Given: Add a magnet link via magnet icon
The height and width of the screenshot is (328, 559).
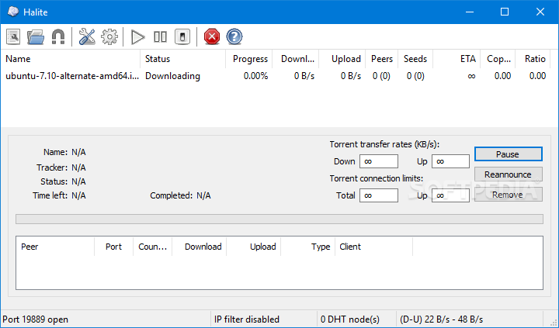Looking at the screenshot, I should point(58,36).
